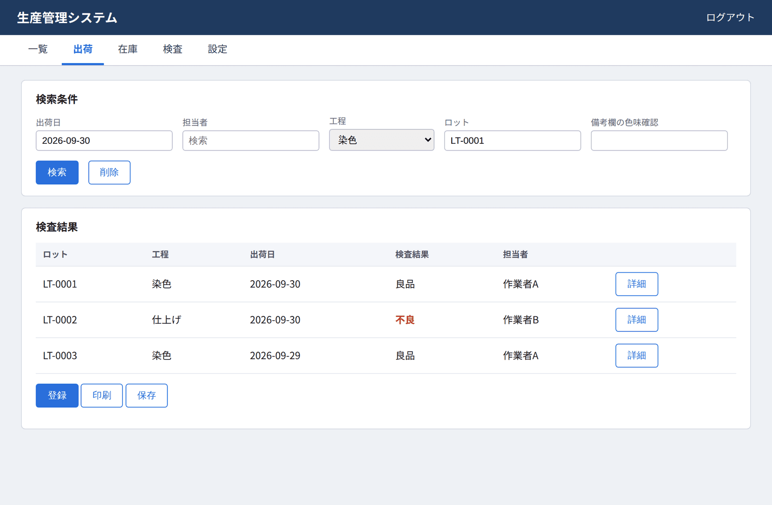Focus the 備考欄の色味確認 input field
This screenshot has height=505, width=772.
tap(659, 140)
